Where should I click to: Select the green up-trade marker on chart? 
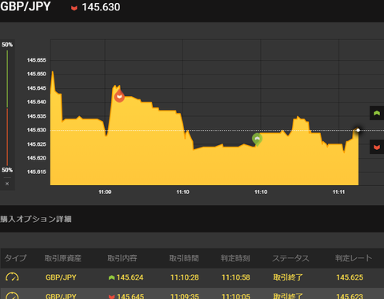tap(257, 139)
